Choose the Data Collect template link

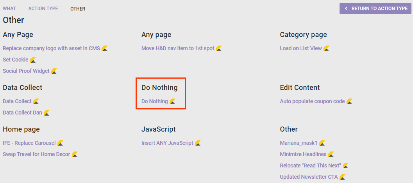coord(17,101)
